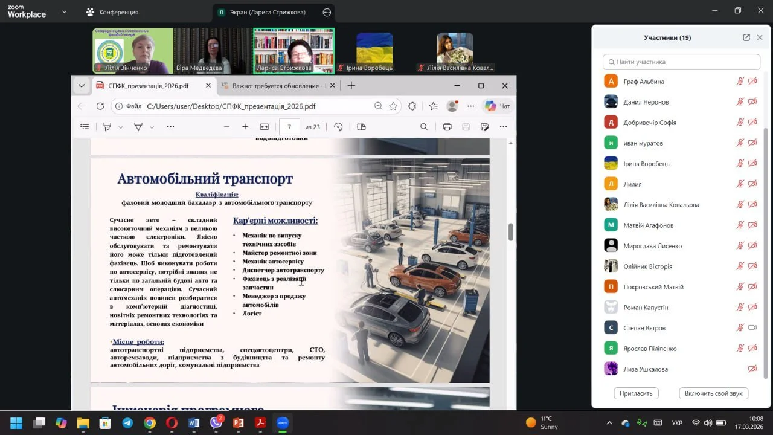Click the PDF page number field

(x=289, y=127)
